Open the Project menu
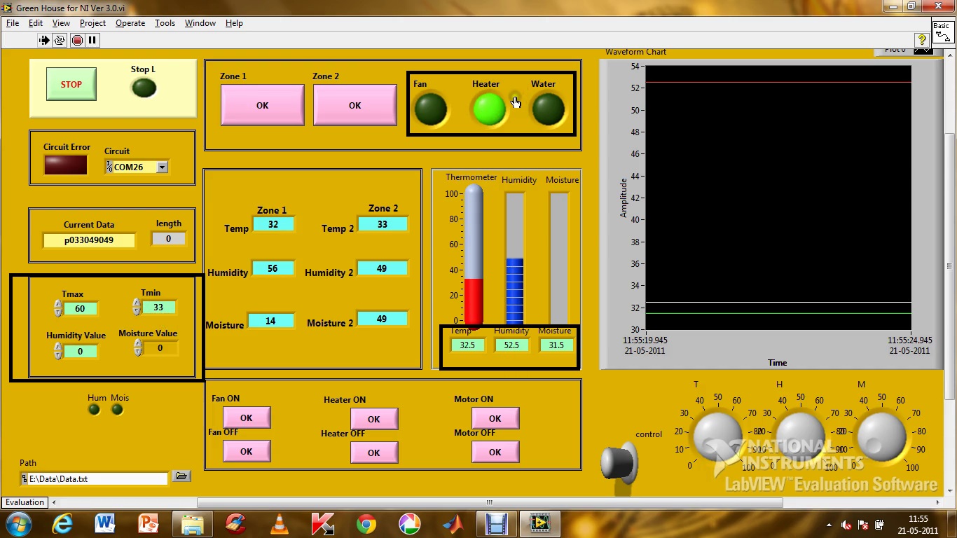 coord(92,23)
